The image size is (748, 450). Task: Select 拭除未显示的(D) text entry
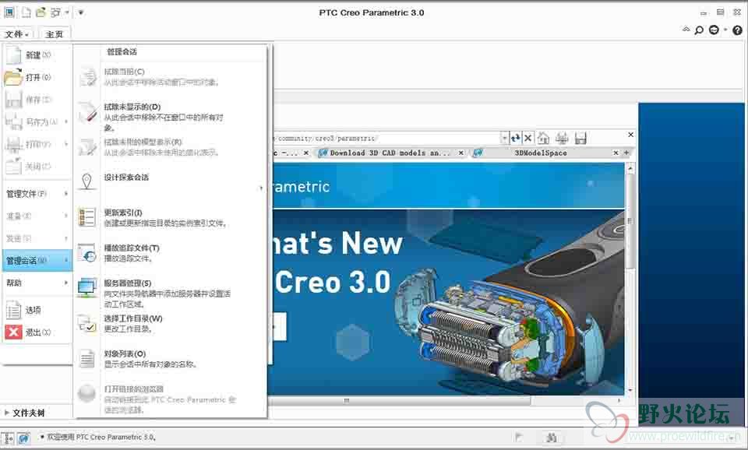click(132, 107)
